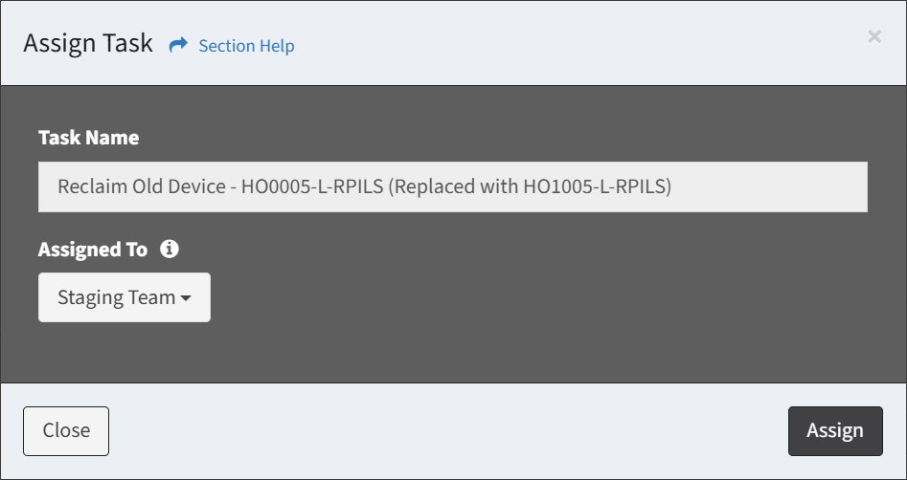Dismiss dialog with the X icon
This screenshot has height=480, width=907.
pos(873,36)
